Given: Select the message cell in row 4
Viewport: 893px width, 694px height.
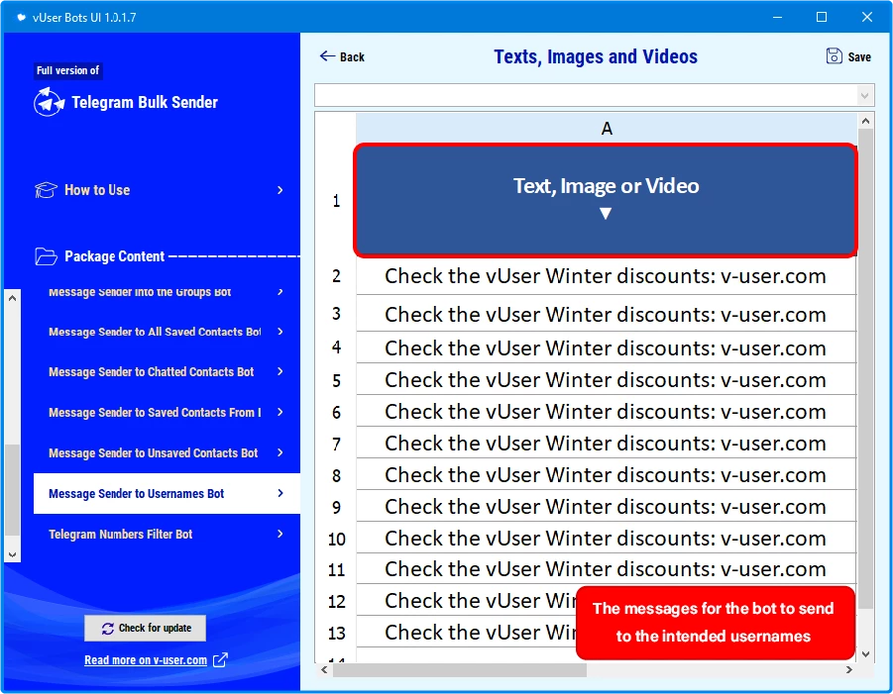Looking at the screenshot, I should coord(607,347).
